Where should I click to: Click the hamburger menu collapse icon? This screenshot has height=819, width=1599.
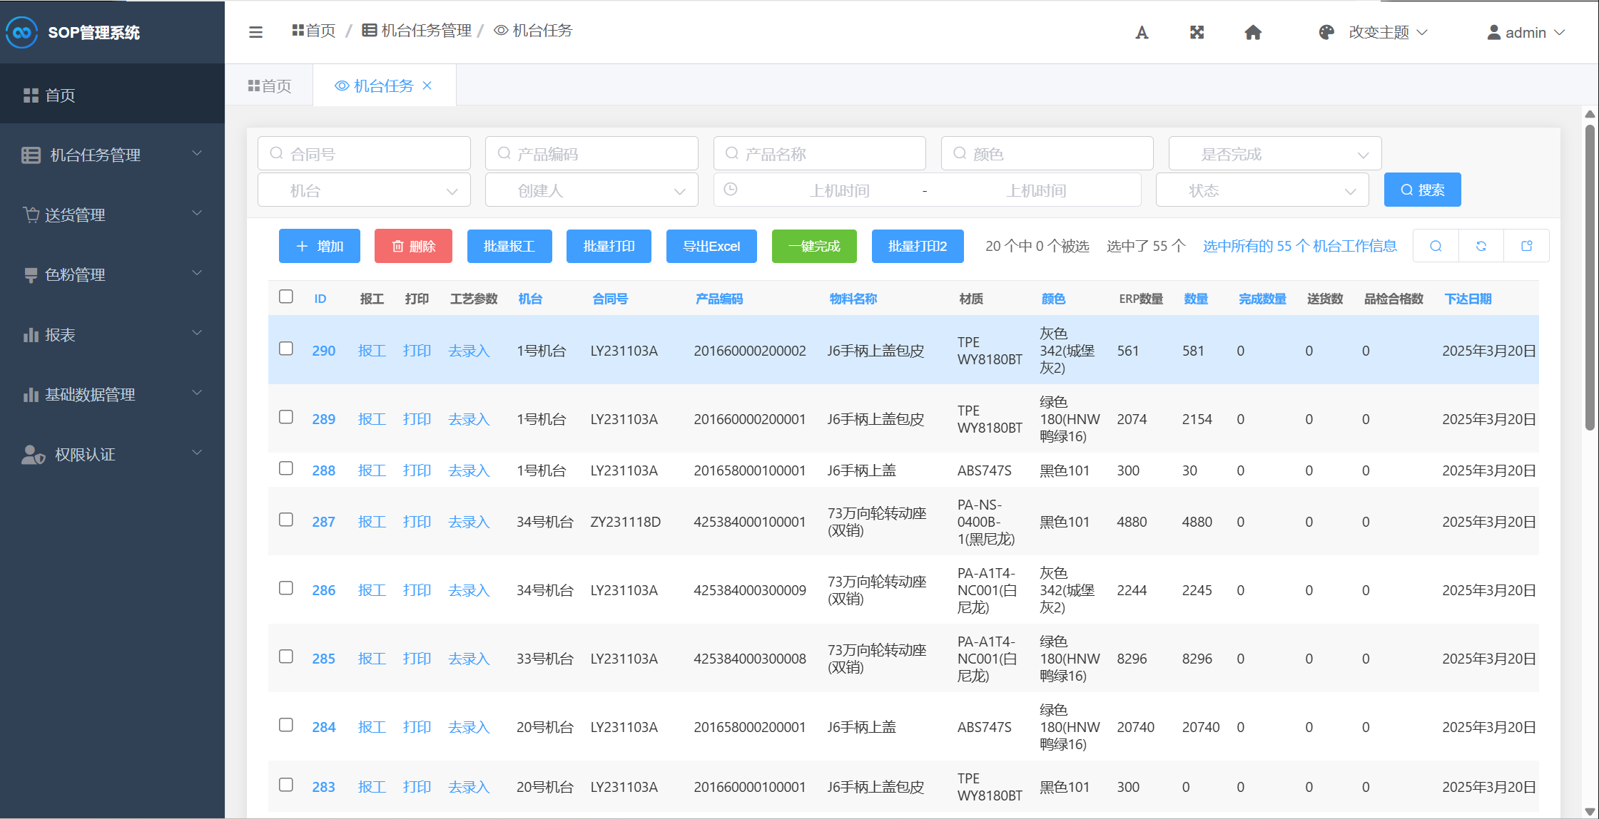[255, 32]
